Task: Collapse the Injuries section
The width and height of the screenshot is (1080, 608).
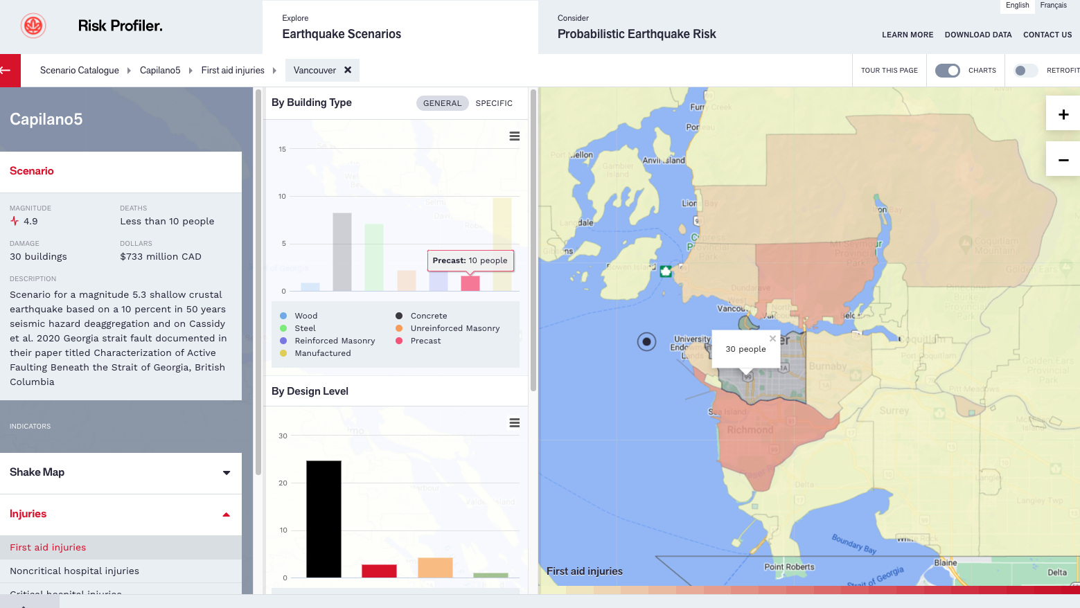Action: [225, 515]
